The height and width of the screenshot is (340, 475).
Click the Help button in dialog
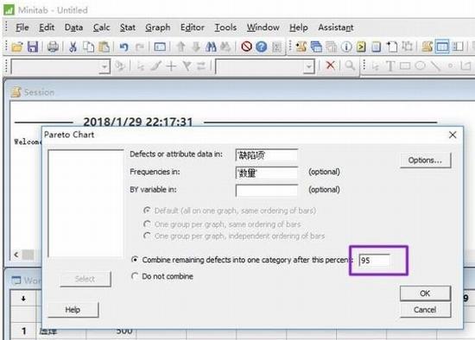tap(73, 310)
